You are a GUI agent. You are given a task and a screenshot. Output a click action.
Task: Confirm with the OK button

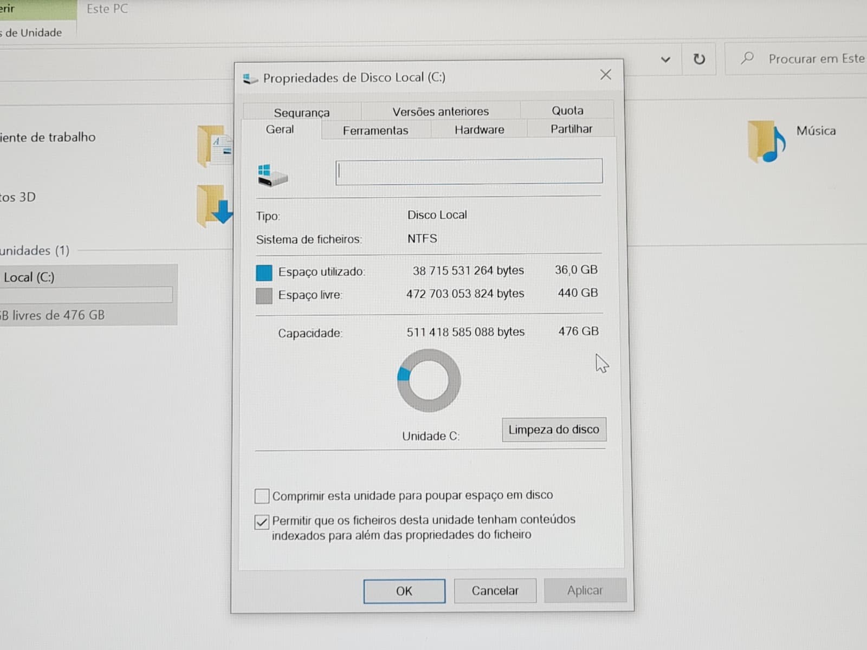coord(404,591)
